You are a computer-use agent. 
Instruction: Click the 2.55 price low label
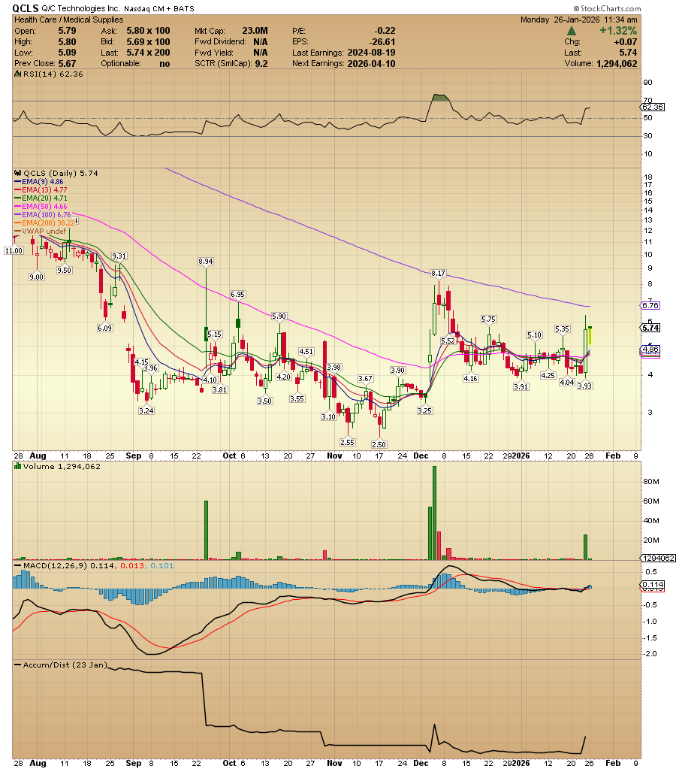(347, 442)
